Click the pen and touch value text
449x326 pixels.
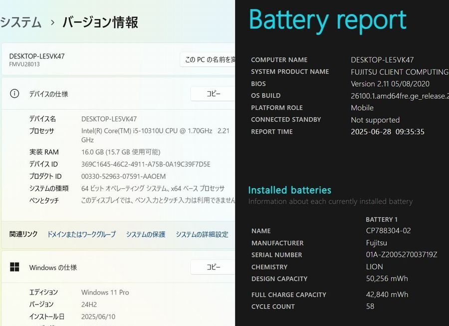[158, 200]
